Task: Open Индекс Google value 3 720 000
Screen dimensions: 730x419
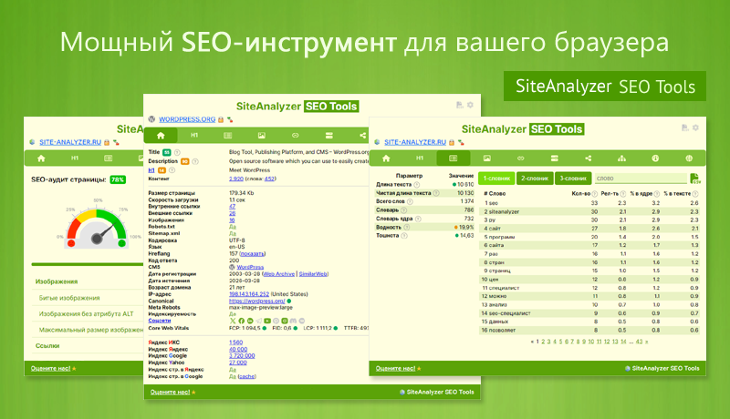Action: (x=242, y=356)
